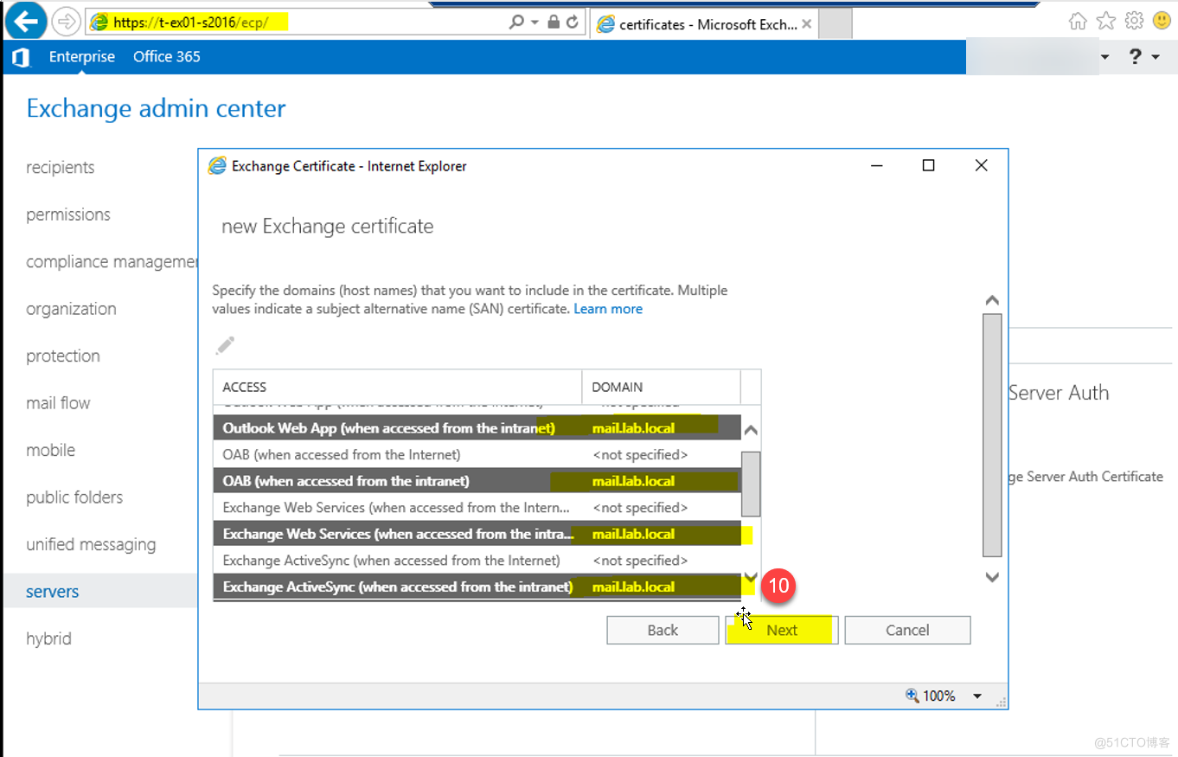Minimize the Exchange Certificate dialog window
Viewport: 1178px width, 757px height.
coord(876,165)
